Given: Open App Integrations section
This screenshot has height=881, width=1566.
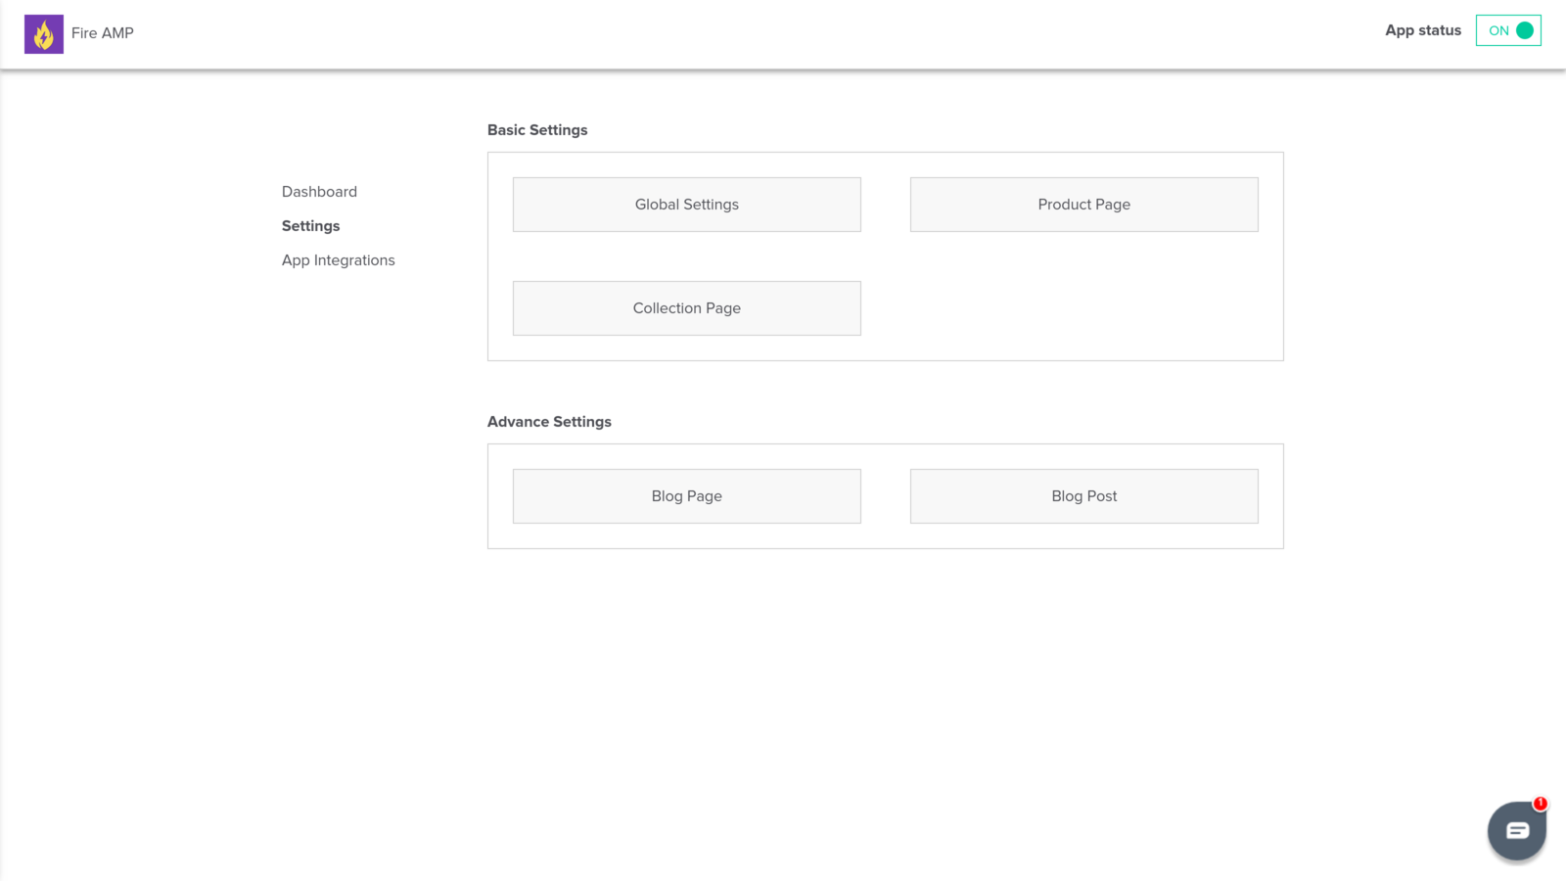Looking at the screenshot, I should click(338, 259).
